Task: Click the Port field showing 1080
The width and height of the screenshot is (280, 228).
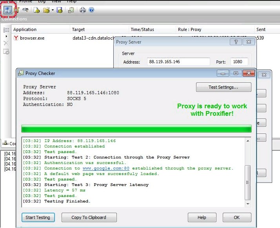Action: tap(239, 62)
